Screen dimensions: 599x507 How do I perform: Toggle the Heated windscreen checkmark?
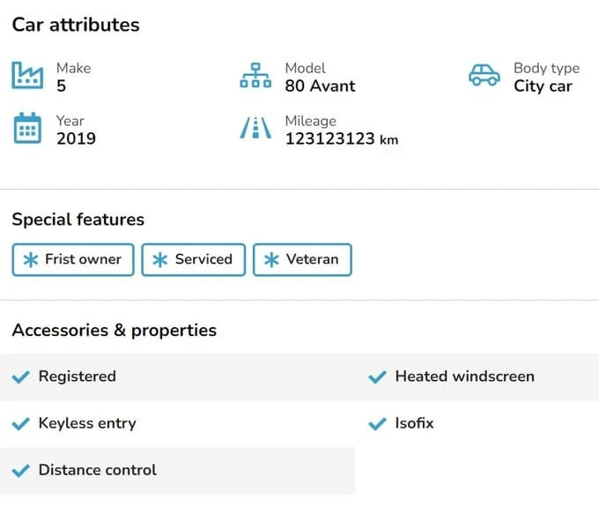(377, 377)
